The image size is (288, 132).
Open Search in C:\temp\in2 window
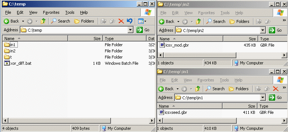pos(216,22)
